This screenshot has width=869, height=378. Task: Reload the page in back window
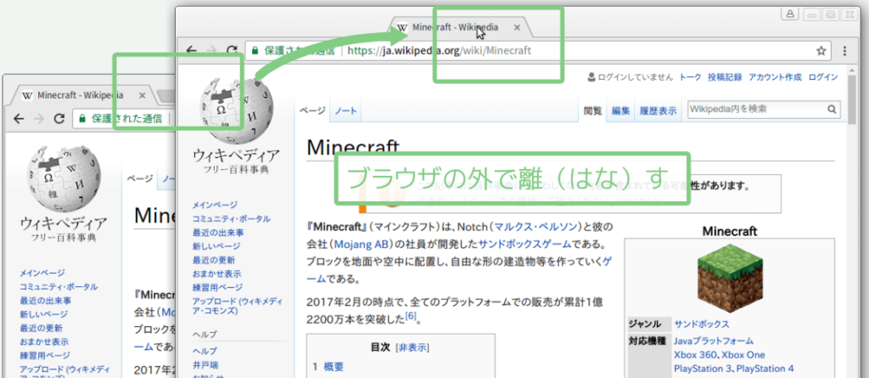59,118
